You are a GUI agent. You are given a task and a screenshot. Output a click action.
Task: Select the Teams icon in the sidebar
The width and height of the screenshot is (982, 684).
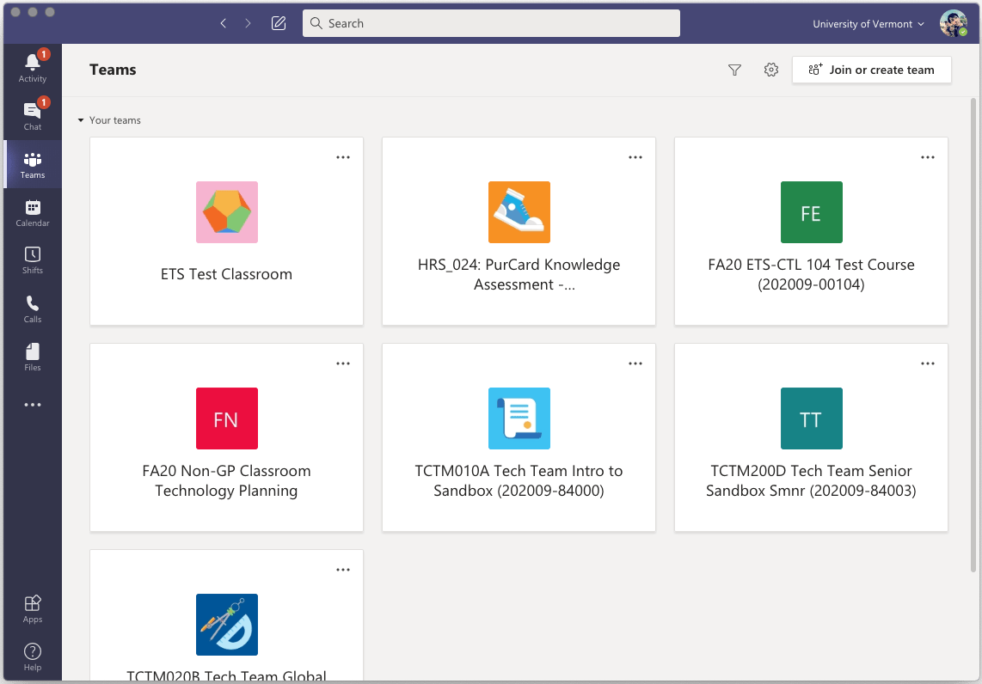point(32,164)
